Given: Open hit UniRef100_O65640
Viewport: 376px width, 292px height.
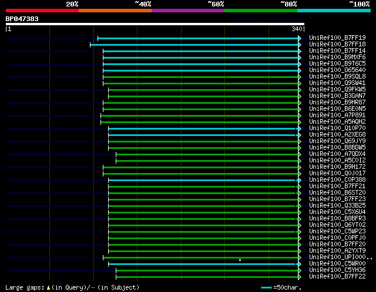Looking at the screenshot, I should pyautogui.click(x=337, y=70).
